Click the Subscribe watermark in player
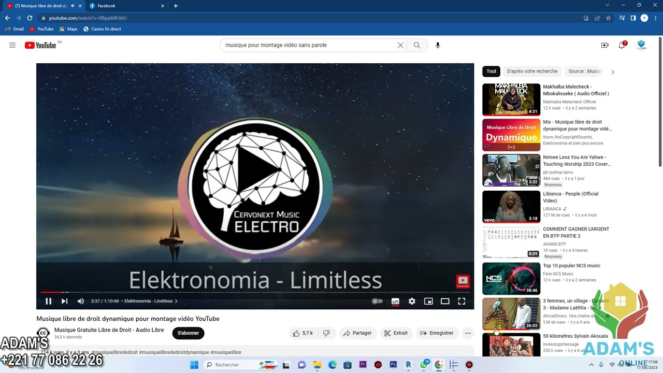Screen dimensions: 663x373 (463, 281)
